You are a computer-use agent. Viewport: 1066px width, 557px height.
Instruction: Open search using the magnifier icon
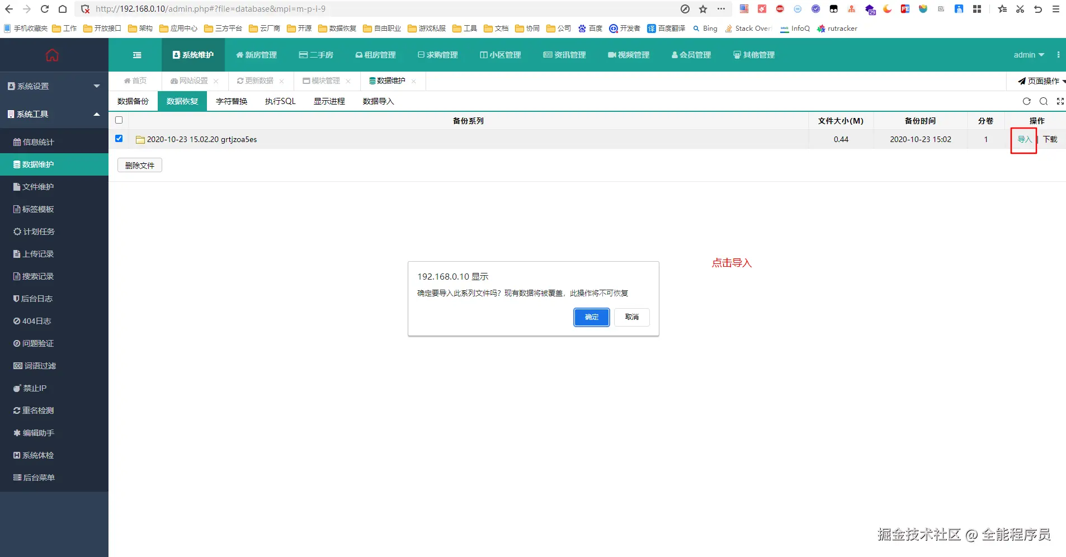[1044, 101]
